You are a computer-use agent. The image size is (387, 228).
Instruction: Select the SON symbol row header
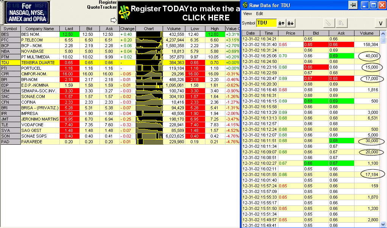point(10,136)
